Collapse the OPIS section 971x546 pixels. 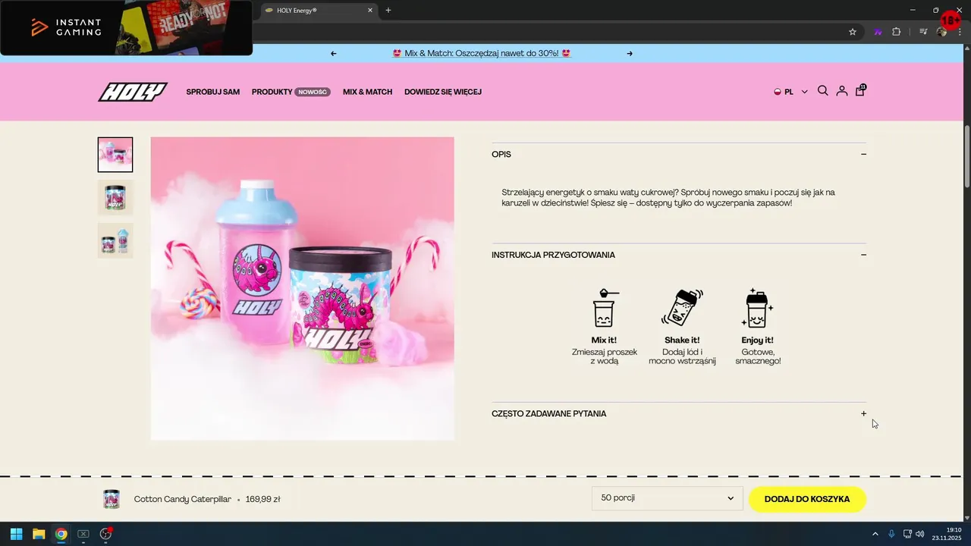click(863, 155)
